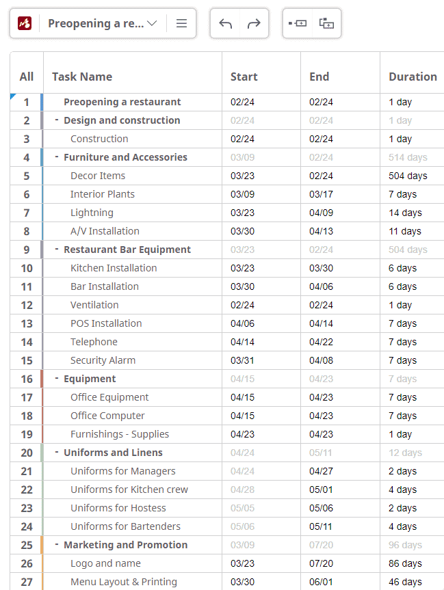The width and height of the screenshot is (444, 590).
Task: Collapse the Equipment group
Action: (x=57, y=378)
